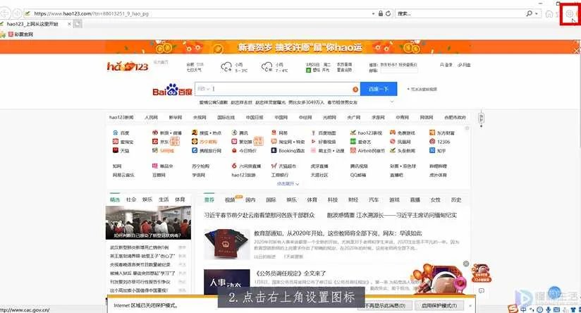Open the 今日特价 shortcut

245,150
